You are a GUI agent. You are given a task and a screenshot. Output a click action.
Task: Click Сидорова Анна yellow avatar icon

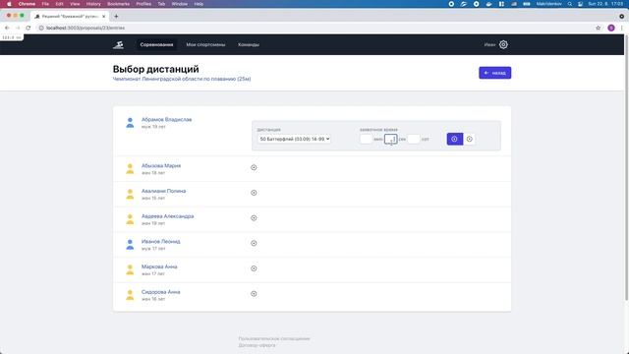pos(130,295)
